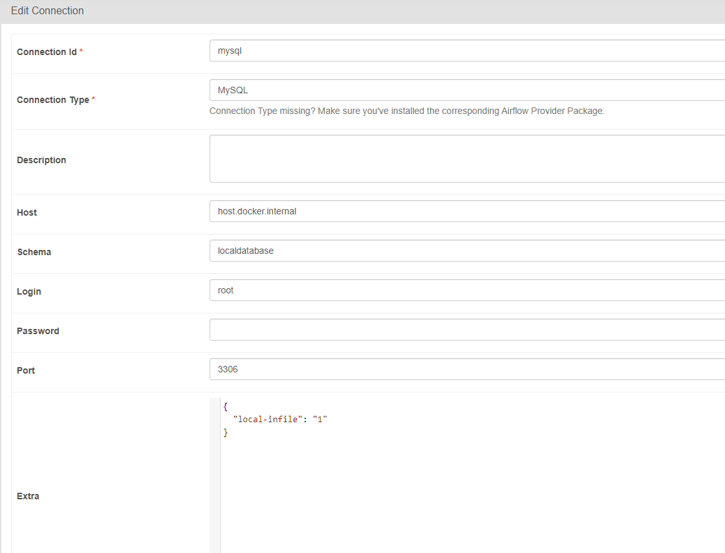Click the Login field containing root
This screenshot has width=725, height=553.
coord(467,290)
